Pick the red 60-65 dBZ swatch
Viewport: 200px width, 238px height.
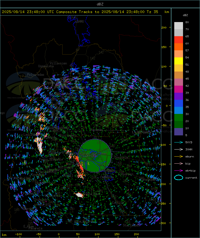[x=179, y=40]
